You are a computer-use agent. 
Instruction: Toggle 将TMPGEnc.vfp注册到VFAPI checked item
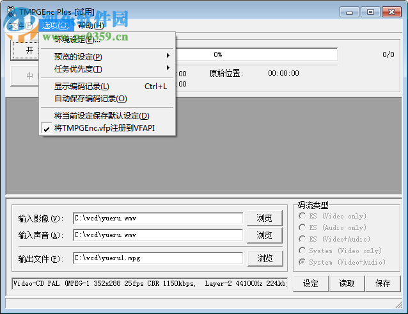click(107, 128)
